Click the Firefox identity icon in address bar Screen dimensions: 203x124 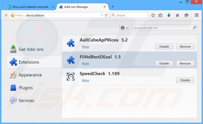(13, 15)
